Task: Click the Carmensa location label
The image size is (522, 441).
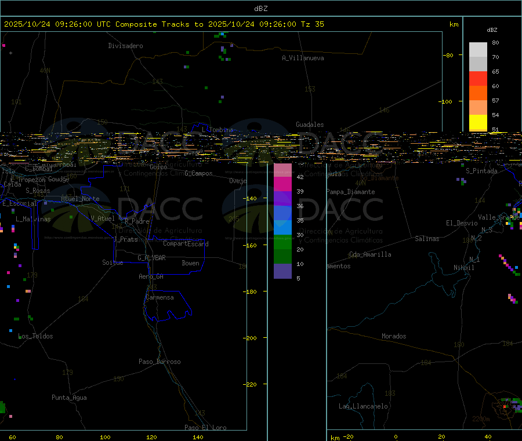Action: pos(159,297)
